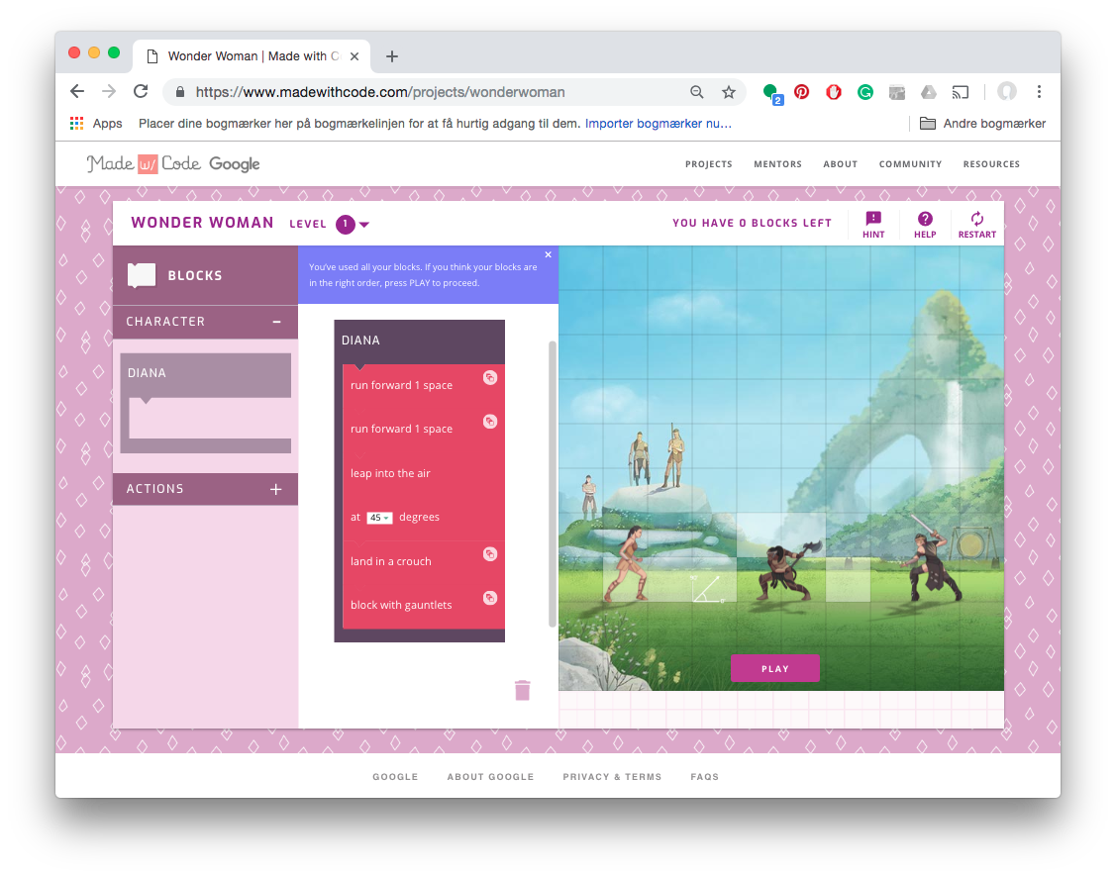Select the block with gauntlets block
Image resolution: width=1116 pixels, height=877 pixels.
(x=424, y=606)
